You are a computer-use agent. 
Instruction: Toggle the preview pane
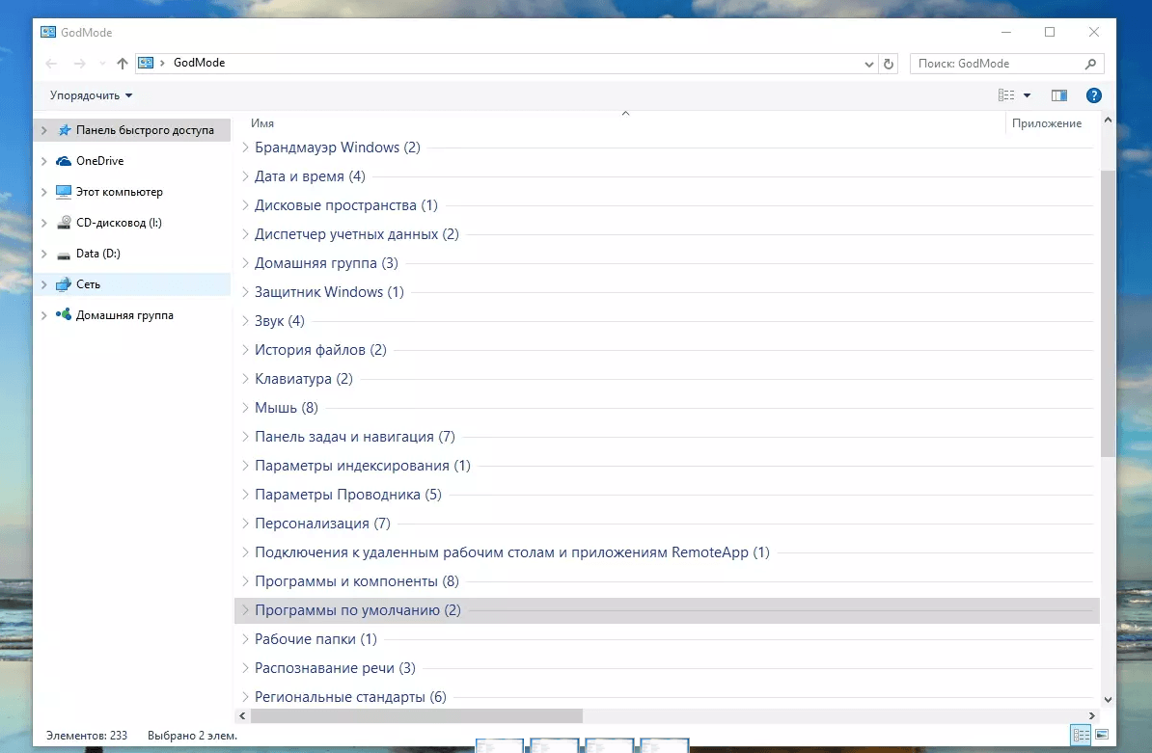1058,95
